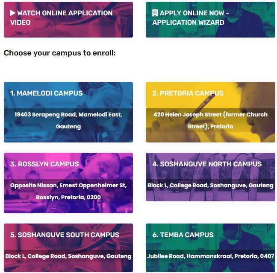Pick the 6. Temba Campus heading
This screenshot has height=273, width=277.
[x=183, y=235]
